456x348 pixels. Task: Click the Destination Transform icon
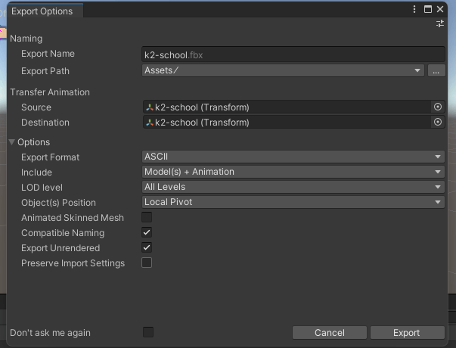coord(150,123)
